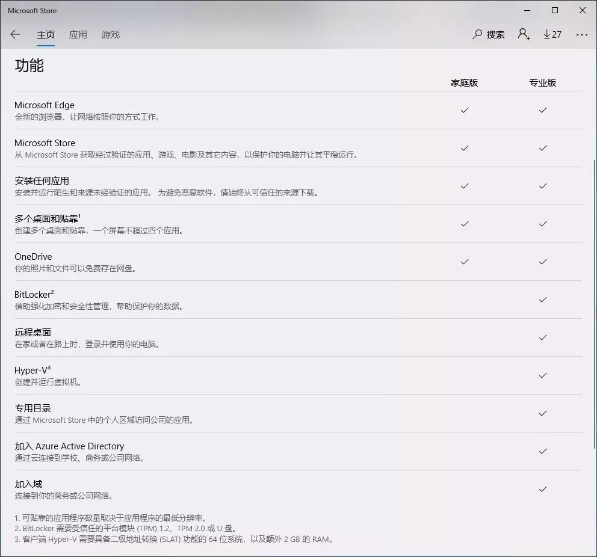Click footnote 1 about 可贴靠的应用程序数量
Screen dimensions: 597x557
(111, 518)
